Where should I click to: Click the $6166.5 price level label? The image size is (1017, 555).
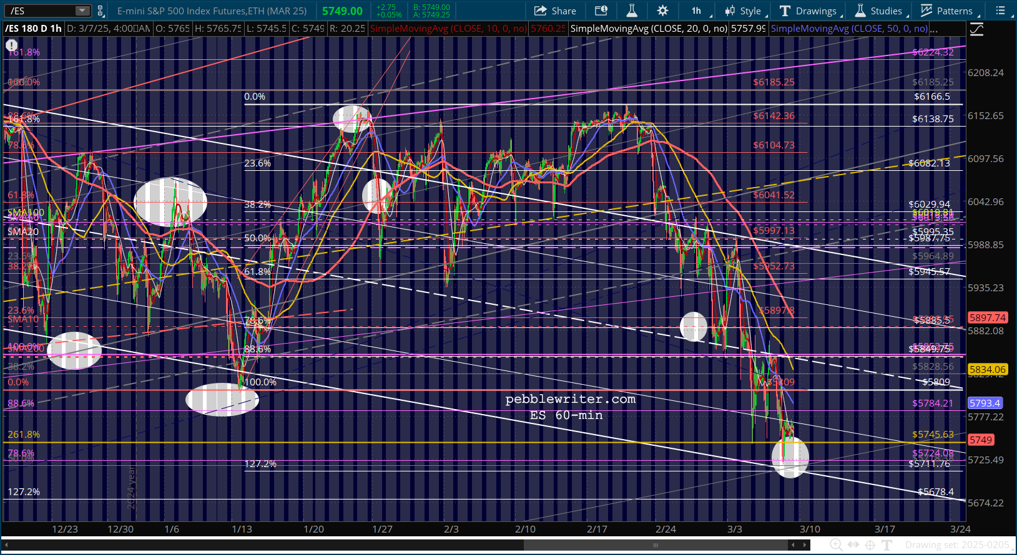932,97
